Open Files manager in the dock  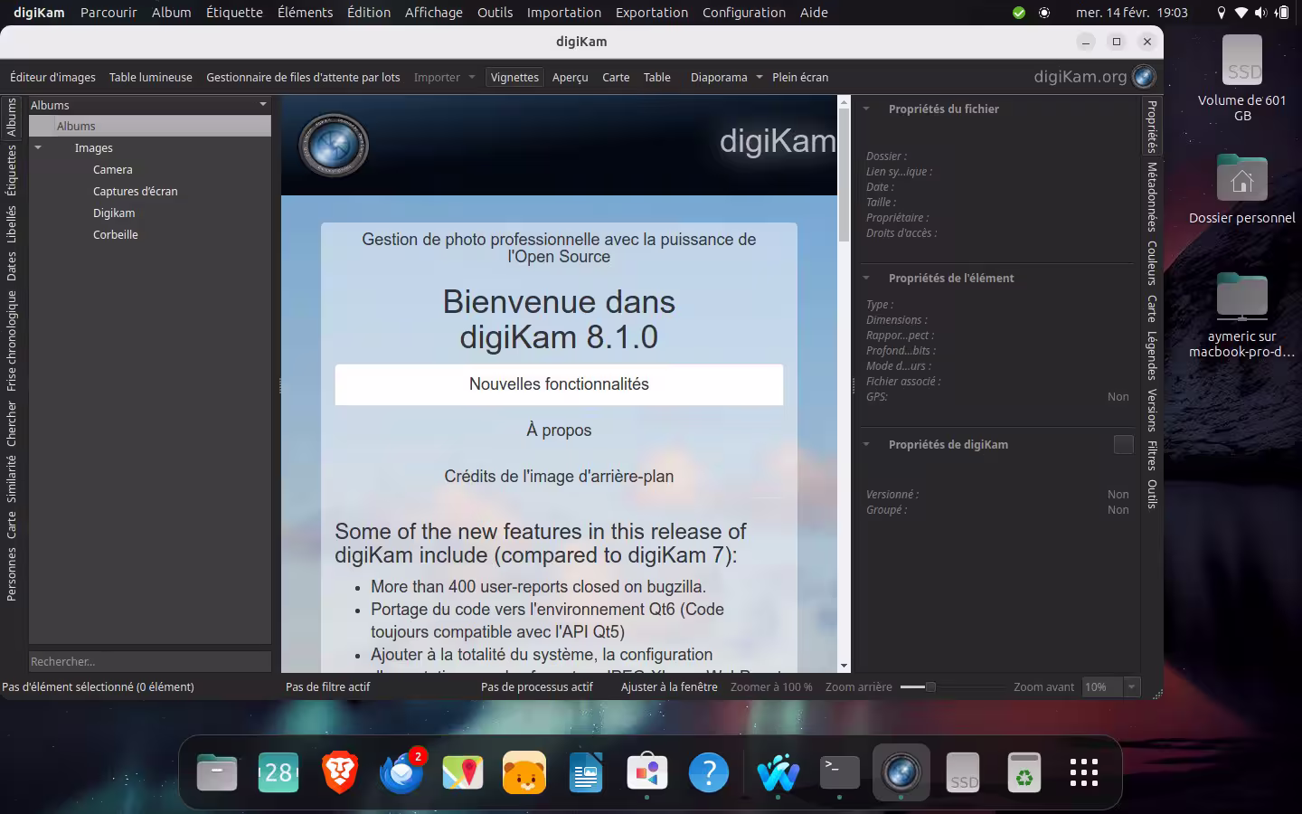point(217,772)
